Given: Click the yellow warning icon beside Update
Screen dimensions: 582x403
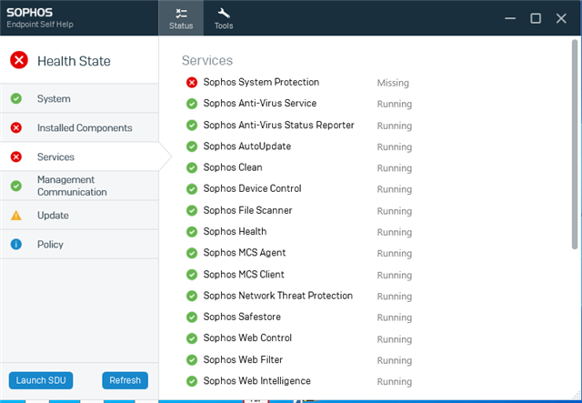Looking at the screenshot, I should (x=16, y=215).
